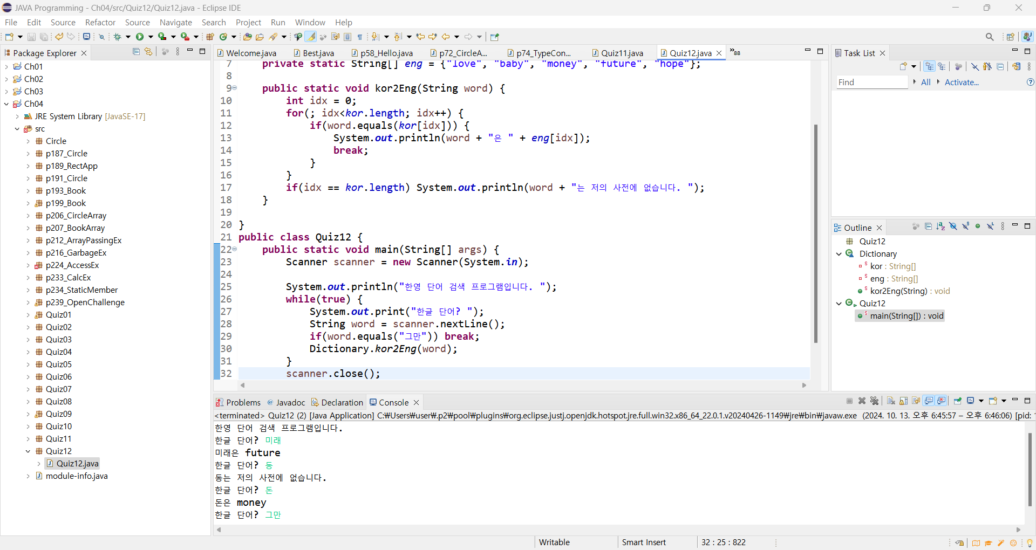Viewport: 1036px width, 550px height.
Task: Expand JRE System Library node
Action: click(17, 116)
